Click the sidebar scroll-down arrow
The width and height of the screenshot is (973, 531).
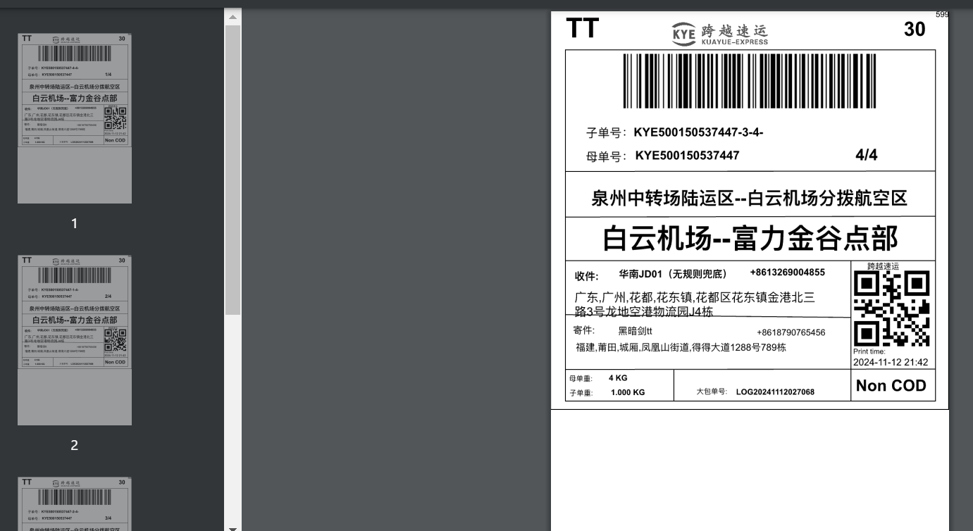point(233,527)
